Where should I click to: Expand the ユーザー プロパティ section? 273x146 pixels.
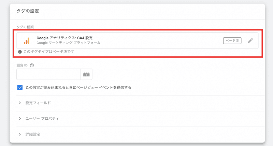coord(20,119)
